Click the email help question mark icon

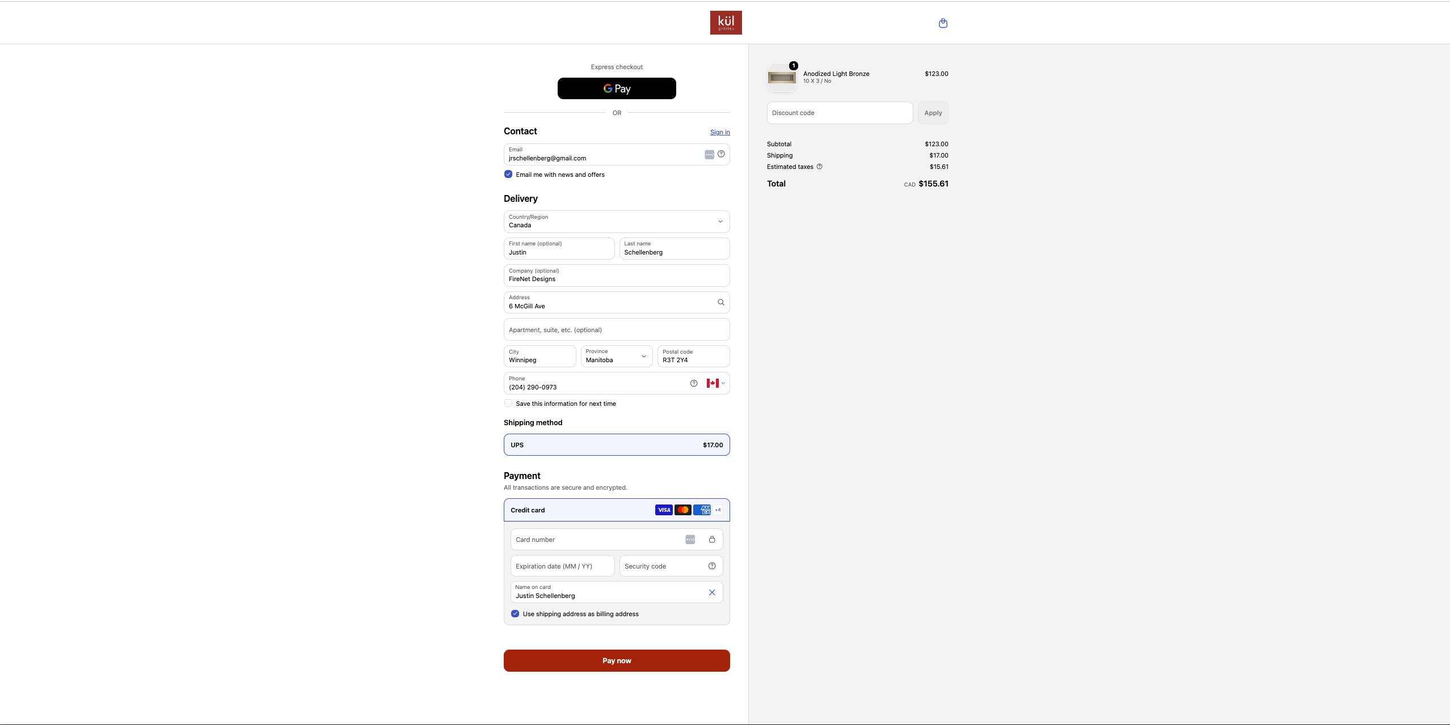pyautogui.click(x=721, y=154)
